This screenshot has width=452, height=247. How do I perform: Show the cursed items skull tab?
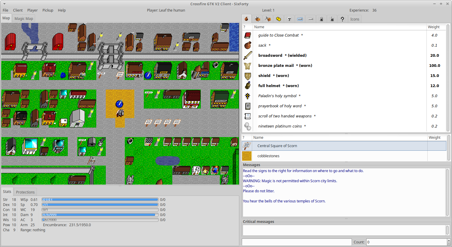pyautogui.click(x=289, y=19)
